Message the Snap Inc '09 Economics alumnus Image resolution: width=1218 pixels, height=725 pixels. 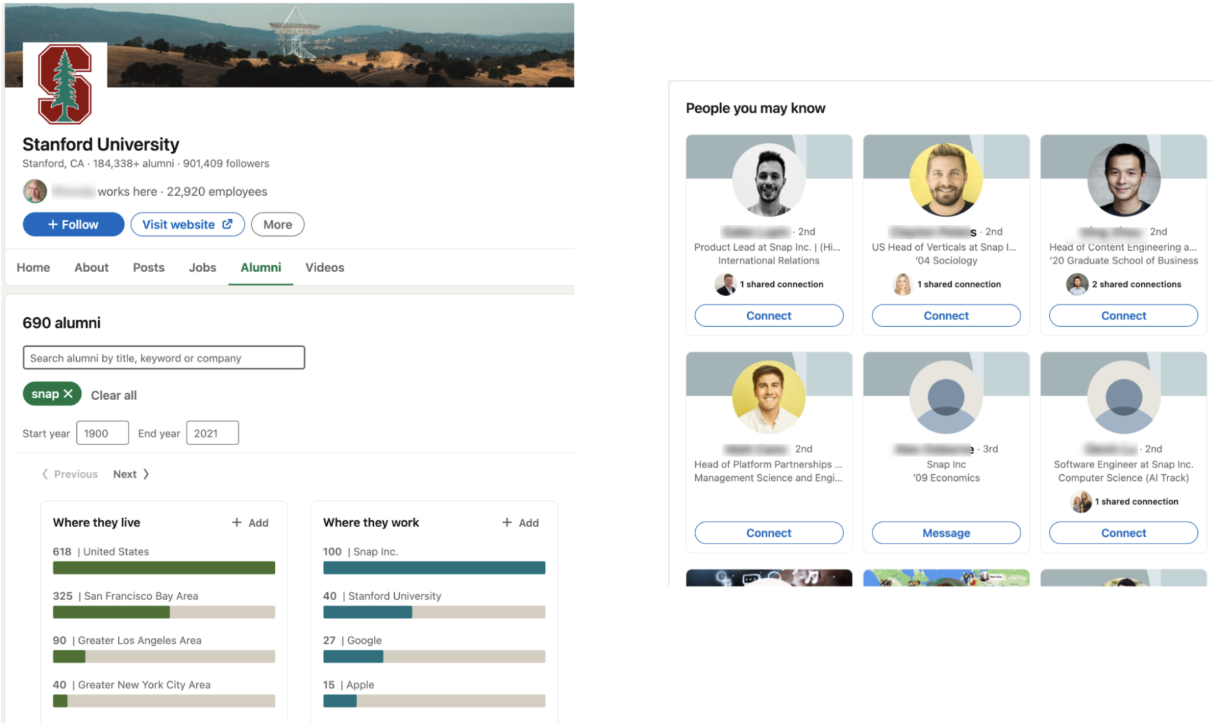pyautogui.click(x=946, y=533)
